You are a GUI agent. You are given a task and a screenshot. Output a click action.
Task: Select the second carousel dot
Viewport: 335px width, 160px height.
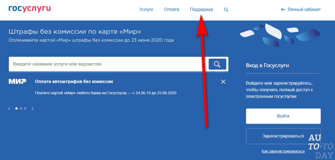(21, 108)
